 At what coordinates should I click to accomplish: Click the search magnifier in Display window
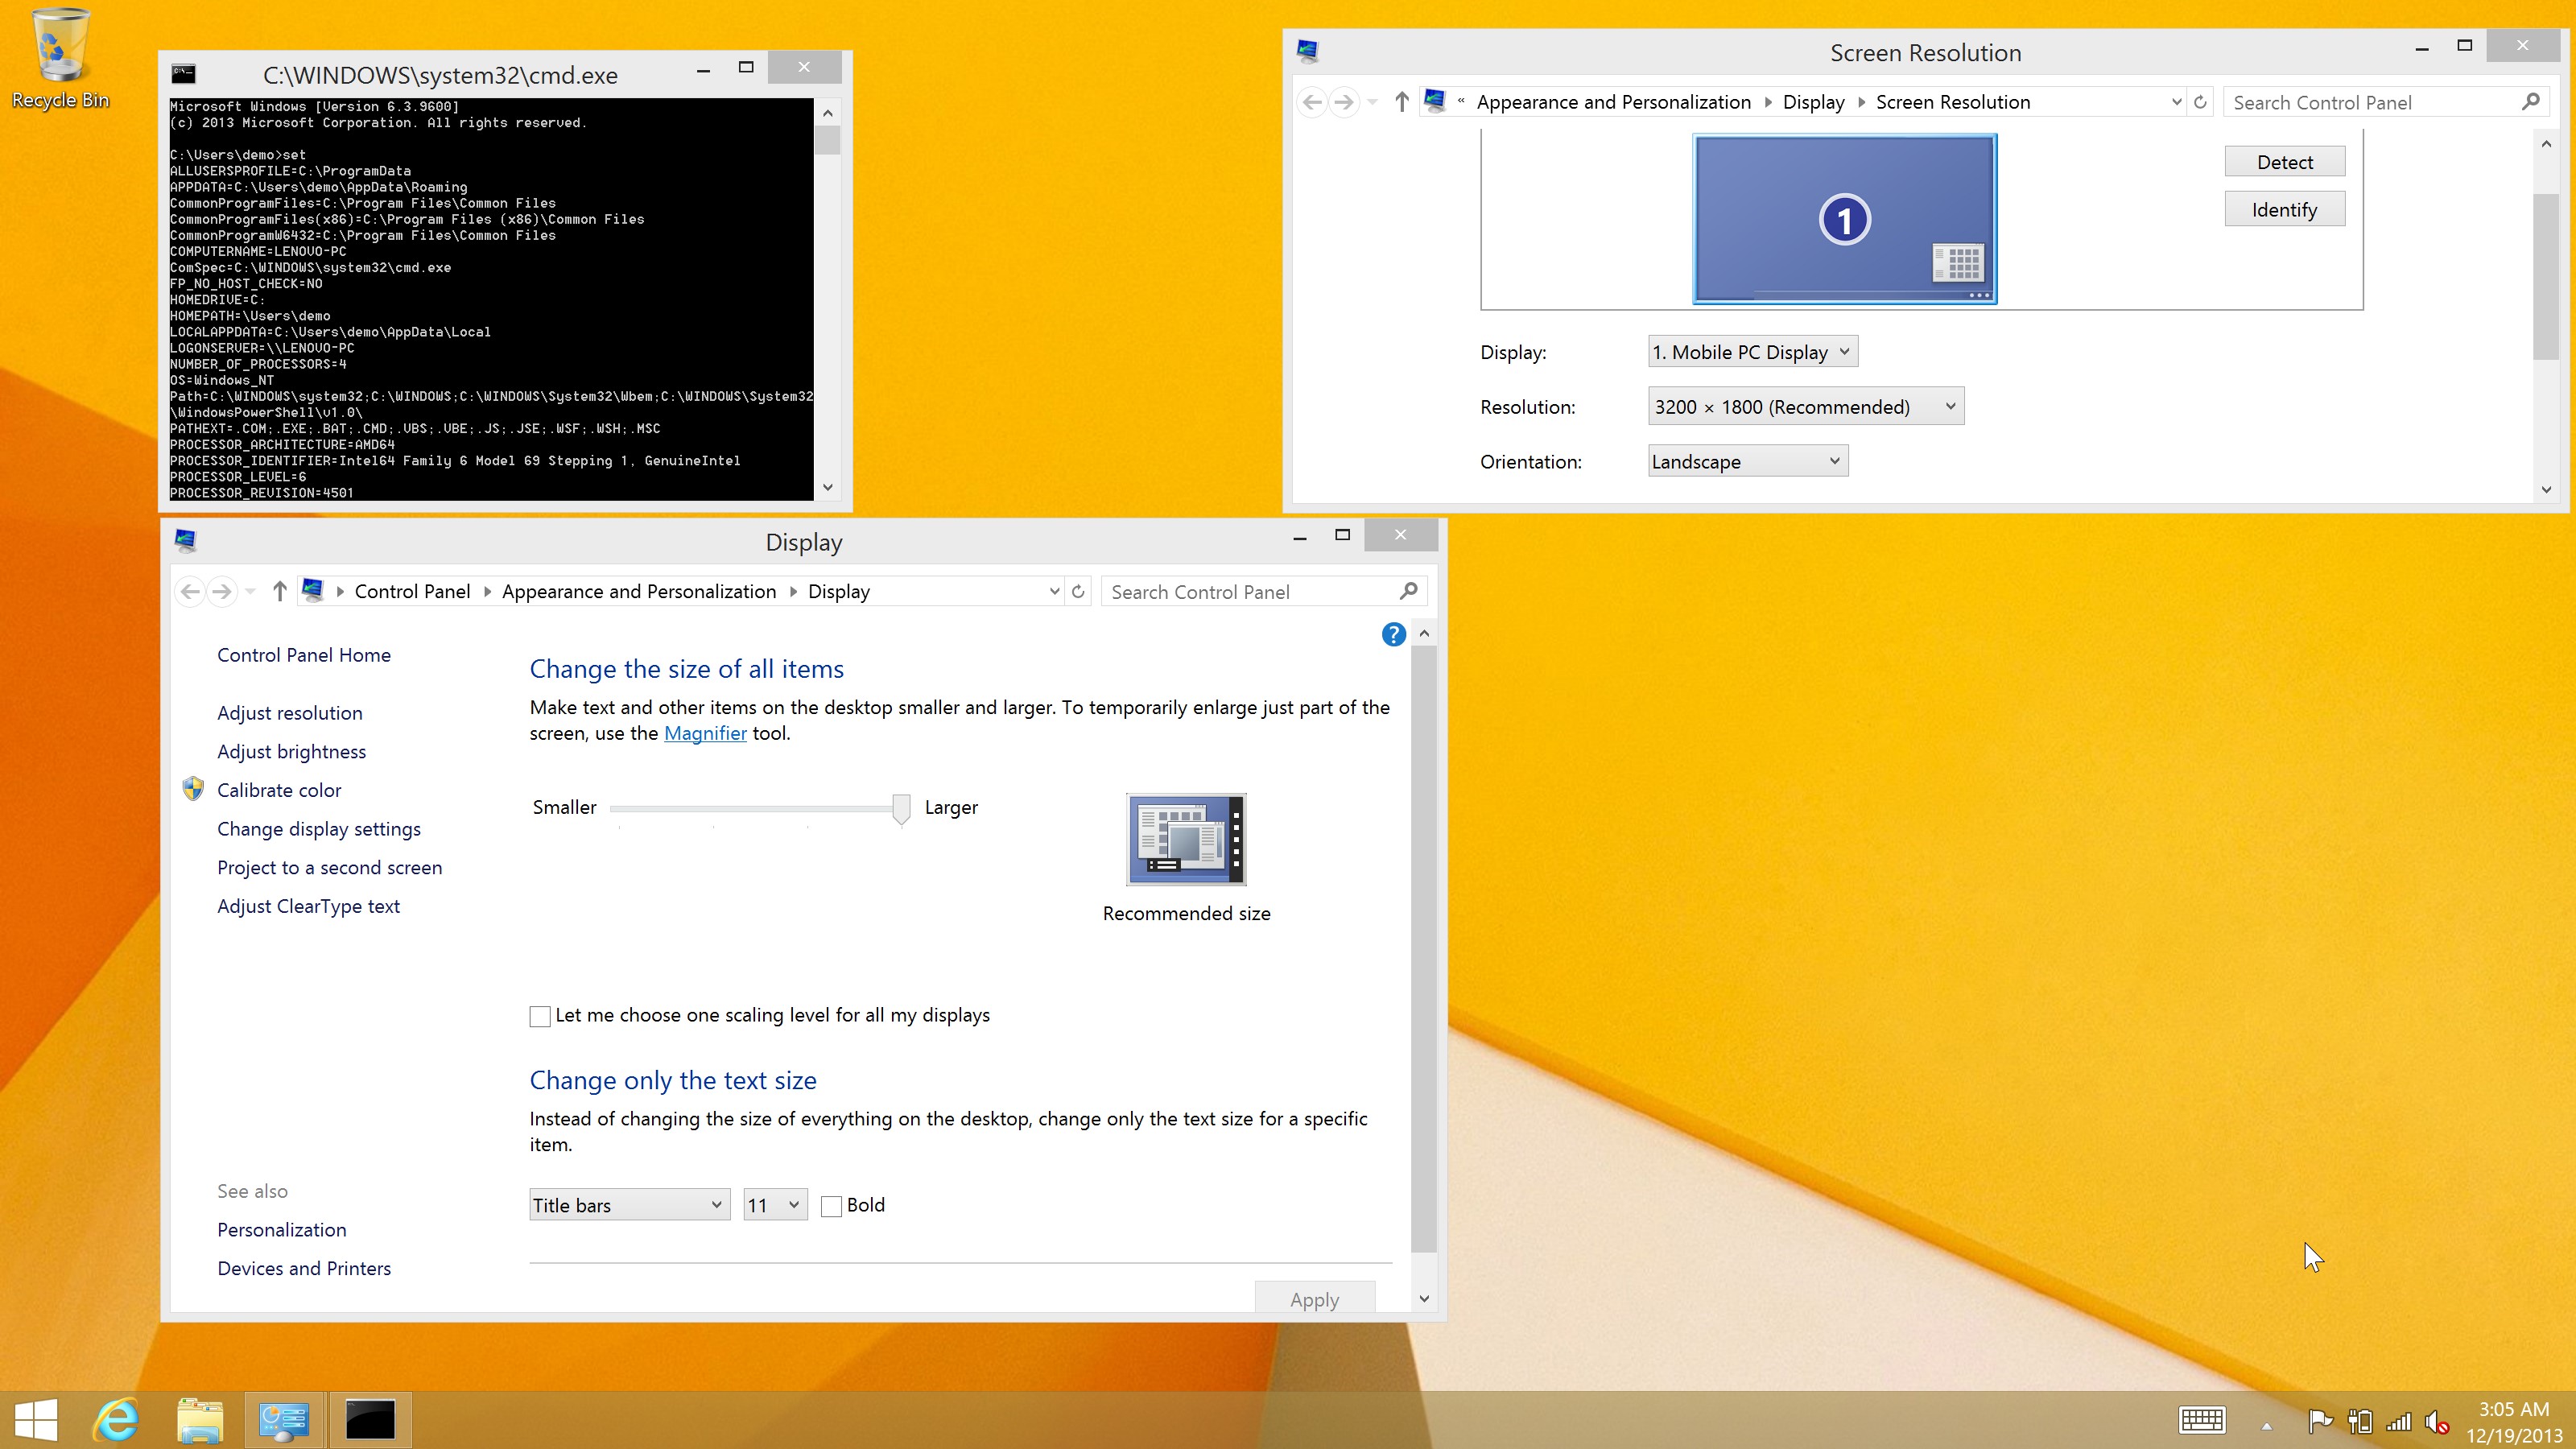[1409, 591]
